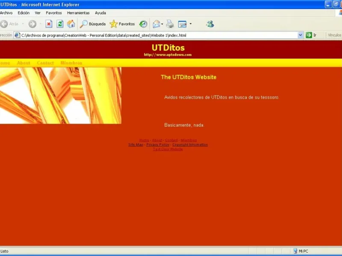This screenshot has width=342, height=256.
Task: Click the footer Contact link
Action: (x=171, y=140)
